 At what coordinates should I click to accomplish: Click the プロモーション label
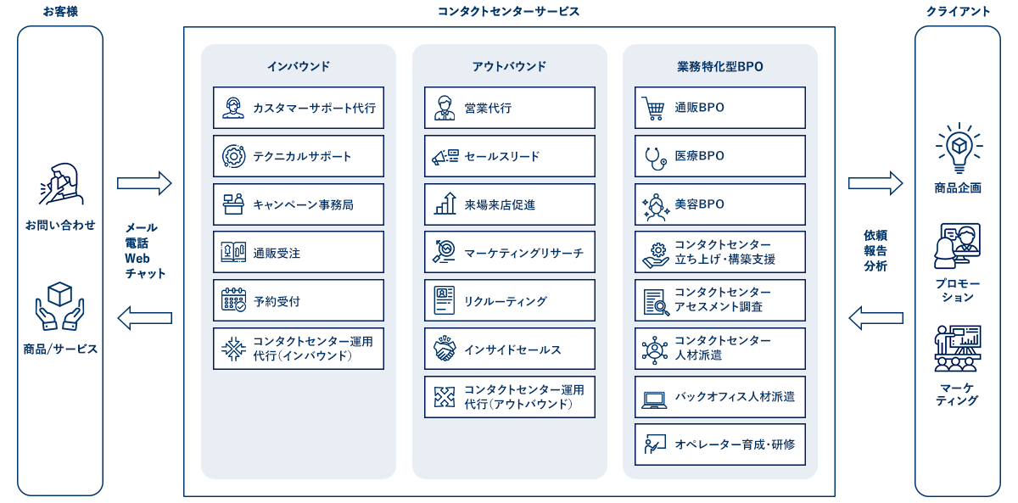pyautogui.click(x=958, y=290)
